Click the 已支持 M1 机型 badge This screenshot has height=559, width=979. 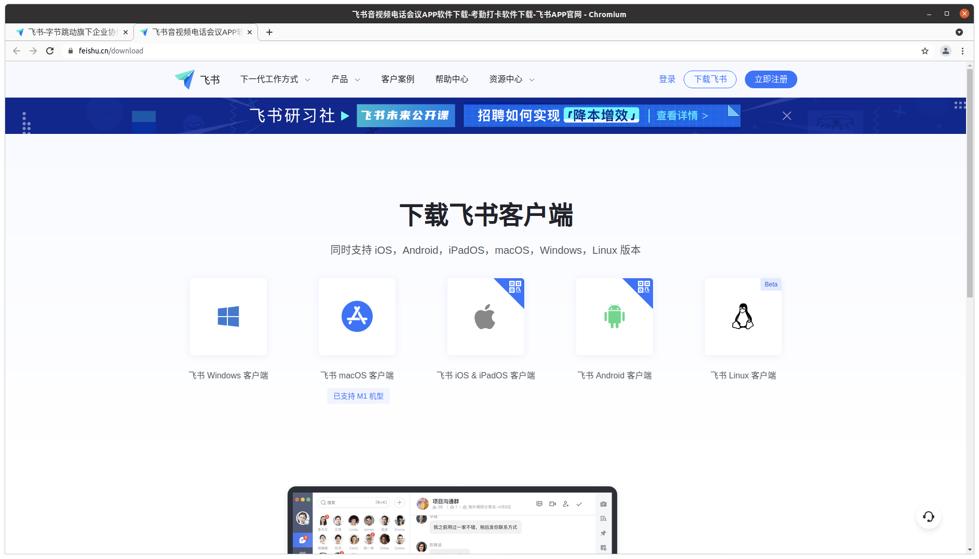pyautogui.click(x=359, y=396)
